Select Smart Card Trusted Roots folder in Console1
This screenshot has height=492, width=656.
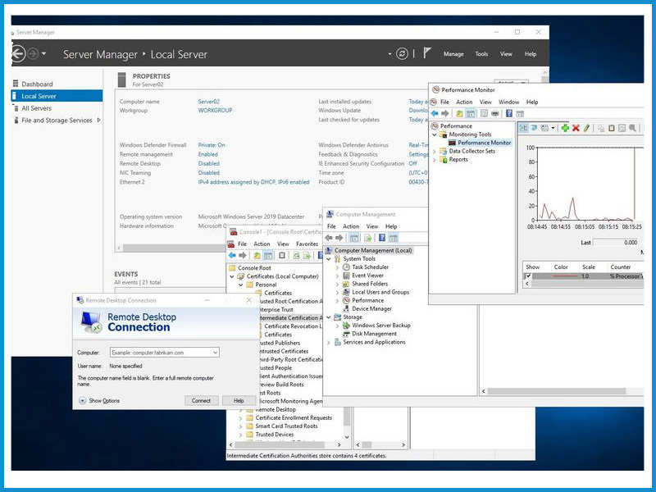pyautogui.click(x=286, y=426)
